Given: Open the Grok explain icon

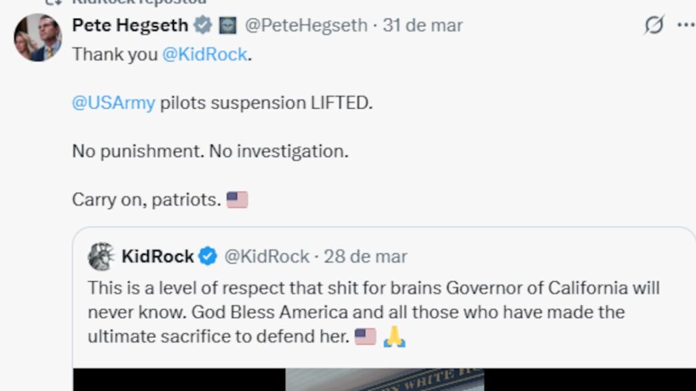Looking at the screenshot, I should [x=654, y=25].
